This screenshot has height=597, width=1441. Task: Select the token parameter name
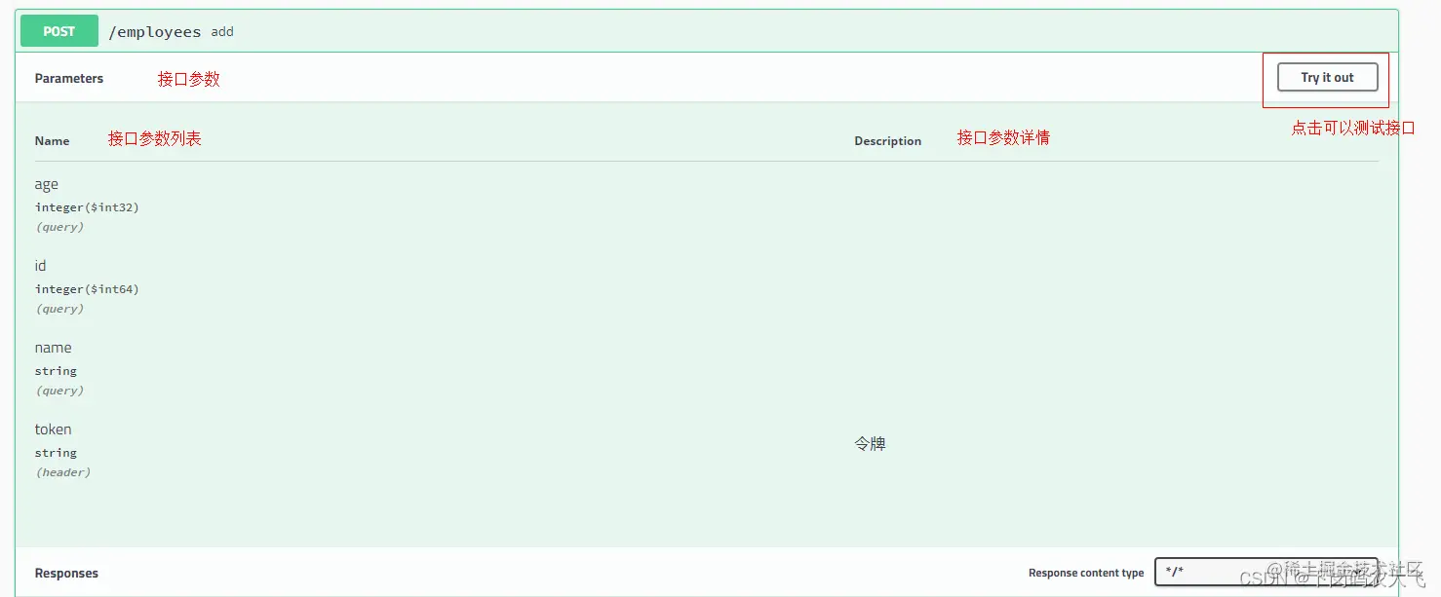coord(53,429)
